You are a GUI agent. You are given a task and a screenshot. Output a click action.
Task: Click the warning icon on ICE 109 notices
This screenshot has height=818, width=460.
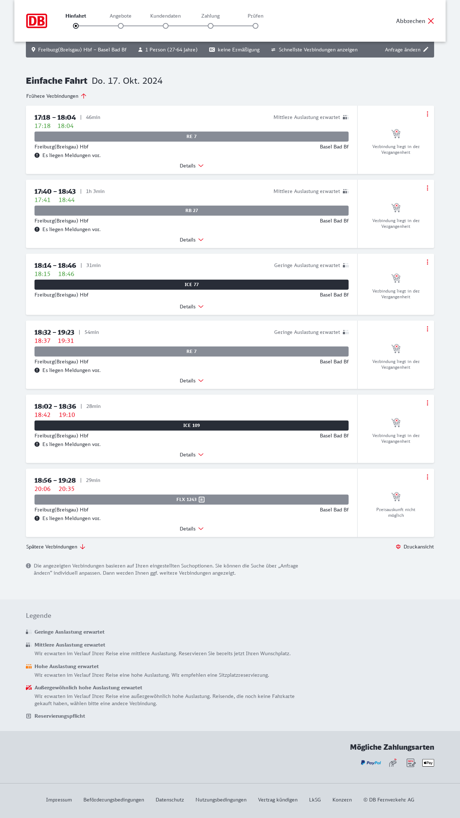coord(37,444)
